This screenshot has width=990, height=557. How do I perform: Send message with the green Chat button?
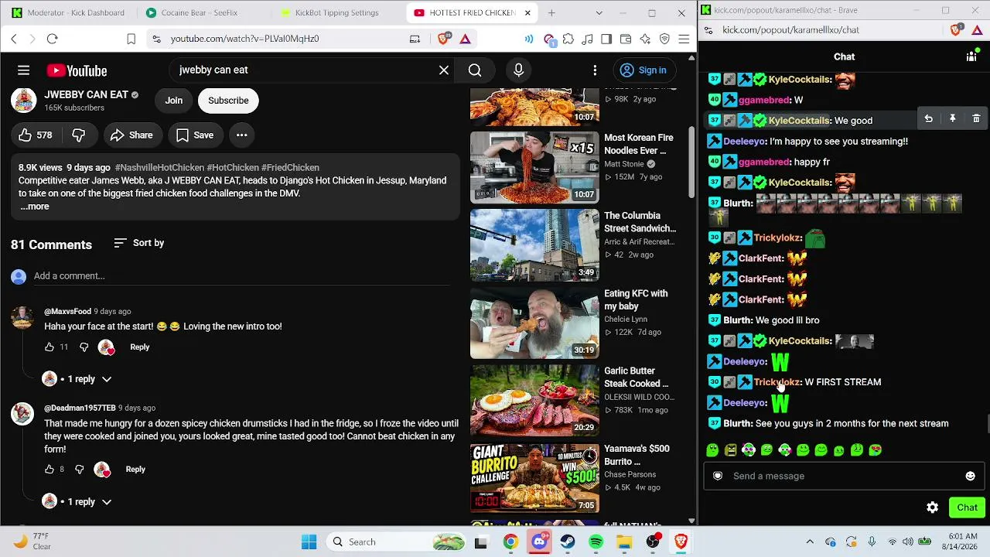[967, 507]
